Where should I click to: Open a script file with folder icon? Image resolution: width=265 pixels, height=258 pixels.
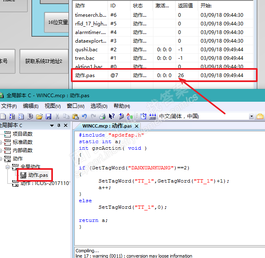tap(39, 116)
